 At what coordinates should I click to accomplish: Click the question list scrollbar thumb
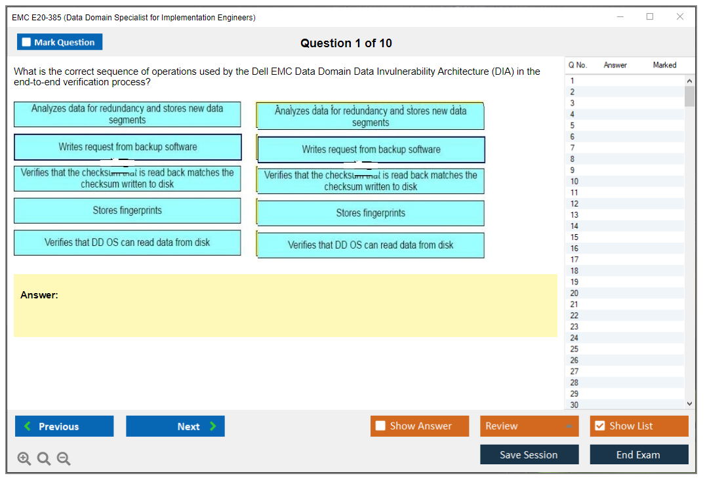tap(689, 96)
